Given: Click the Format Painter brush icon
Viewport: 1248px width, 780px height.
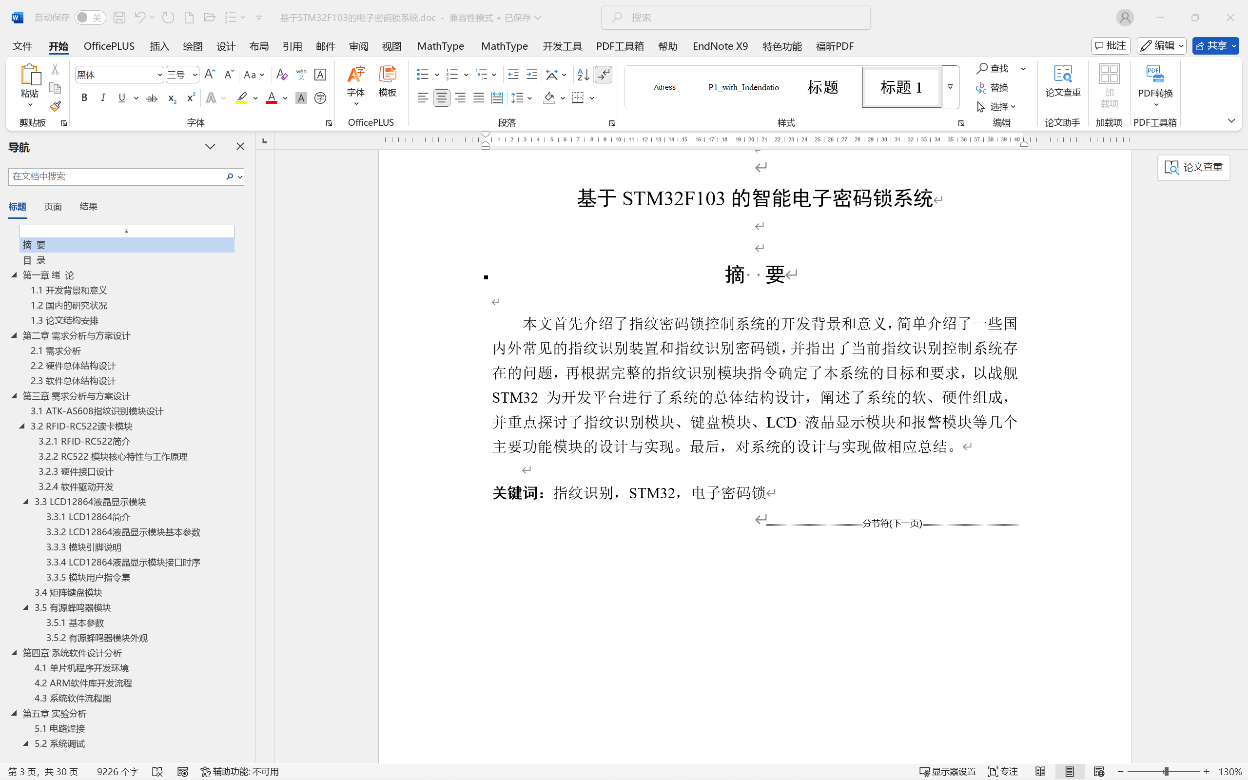Looking at the screenshot, I should click(x=55, y=106).
